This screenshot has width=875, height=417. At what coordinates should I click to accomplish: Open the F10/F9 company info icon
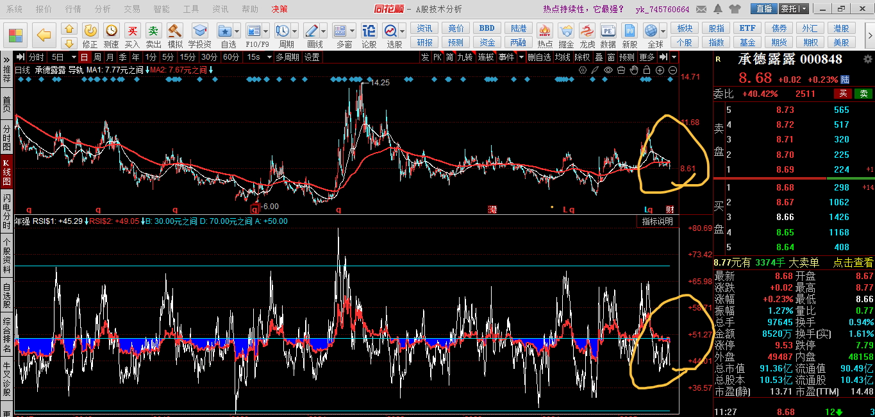point(254,31)
